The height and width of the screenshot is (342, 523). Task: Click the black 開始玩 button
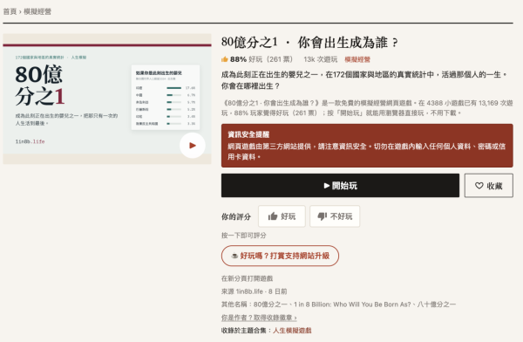tap(340, 185)
